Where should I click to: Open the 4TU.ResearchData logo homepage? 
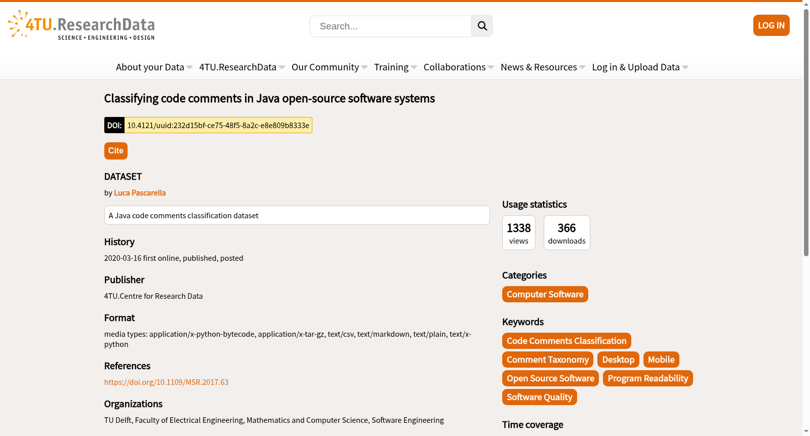coord(82,25)
